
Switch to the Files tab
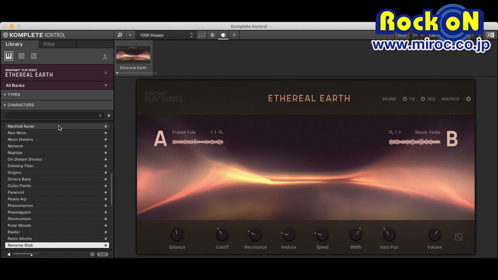(49, 44)
